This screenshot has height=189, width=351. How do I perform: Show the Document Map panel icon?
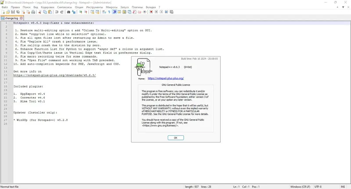(124, 12)
